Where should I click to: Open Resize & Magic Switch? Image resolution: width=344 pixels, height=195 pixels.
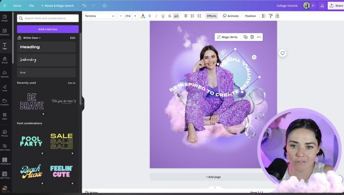(58, 6)
